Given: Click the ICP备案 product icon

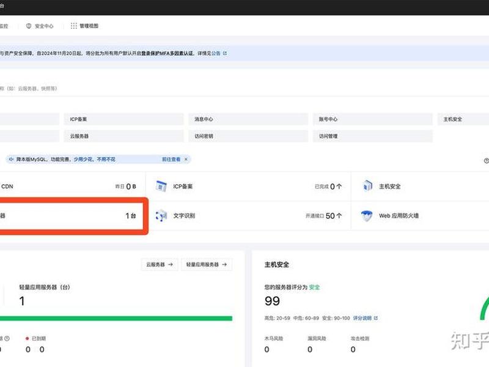Looking at the screenshot, I should (161, 187).
